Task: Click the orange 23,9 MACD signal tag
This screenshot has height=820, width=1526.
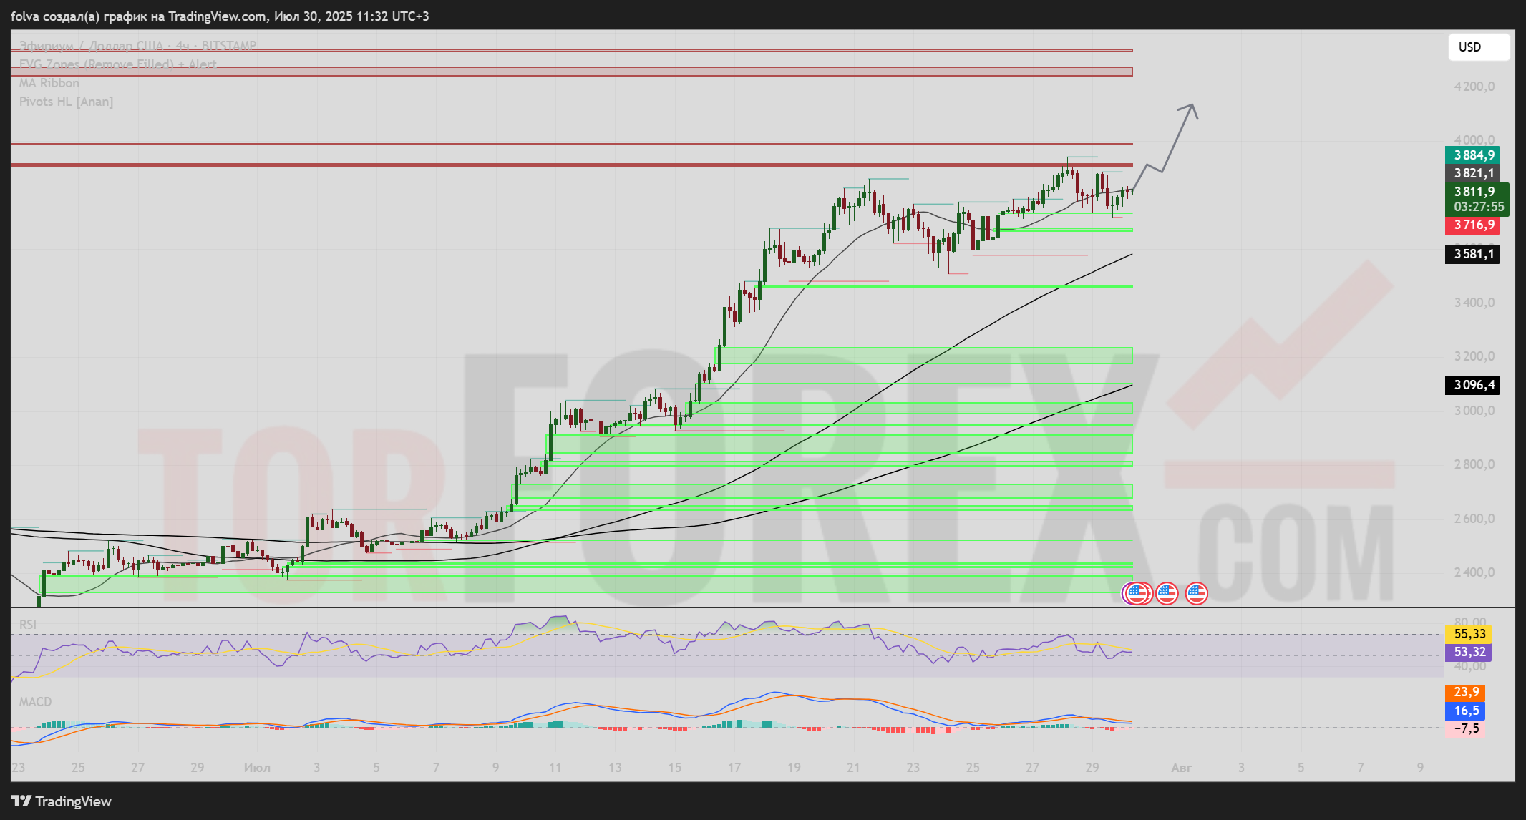Action: pyautogui.click(x=1466, y=692)
